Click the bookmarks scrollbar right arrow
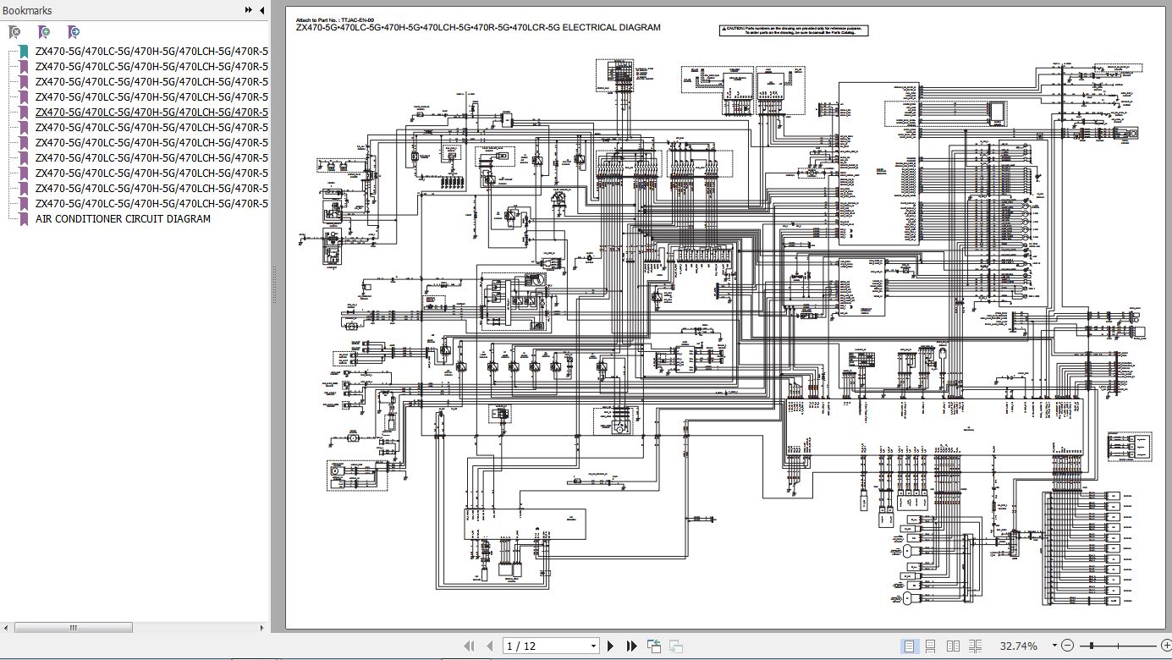 pyautogui.click(x=262, y=627)
